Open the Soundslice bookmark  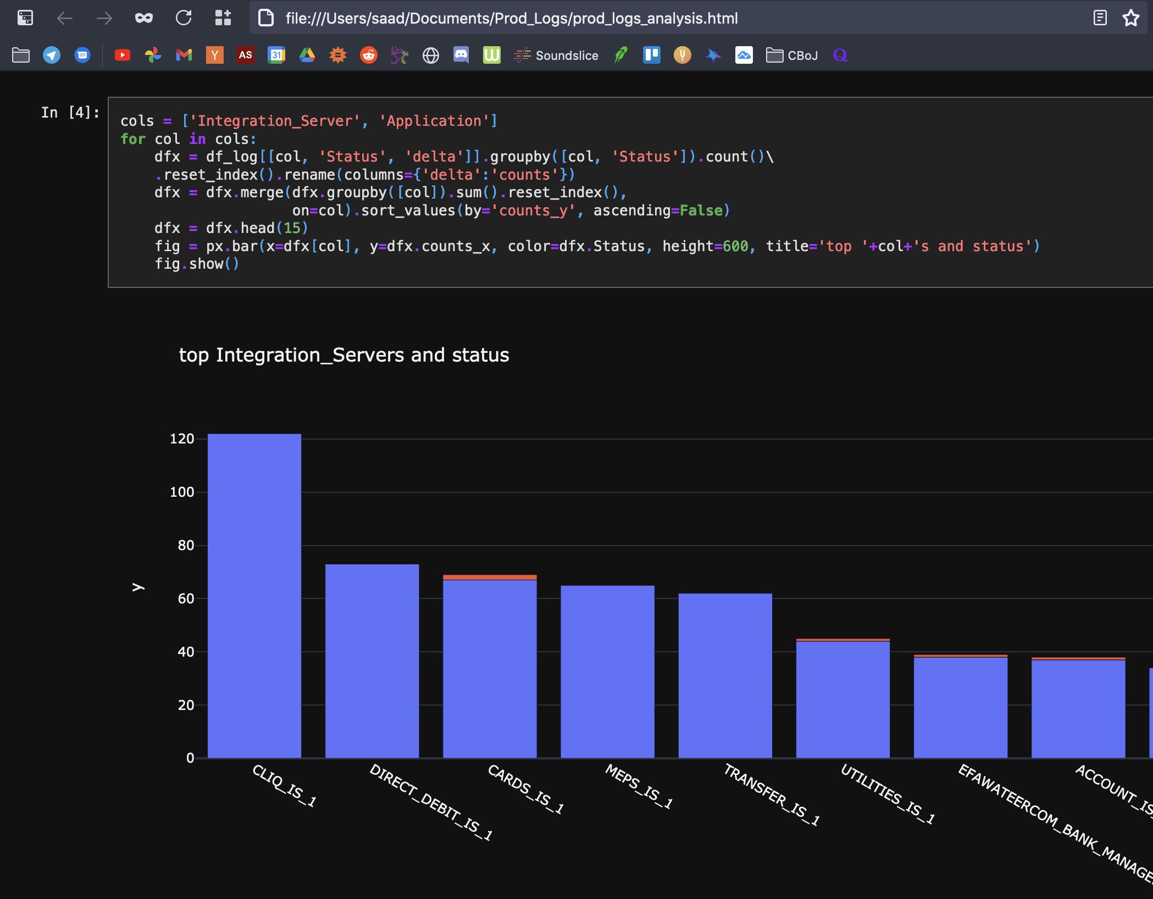(x=556, y=55)
